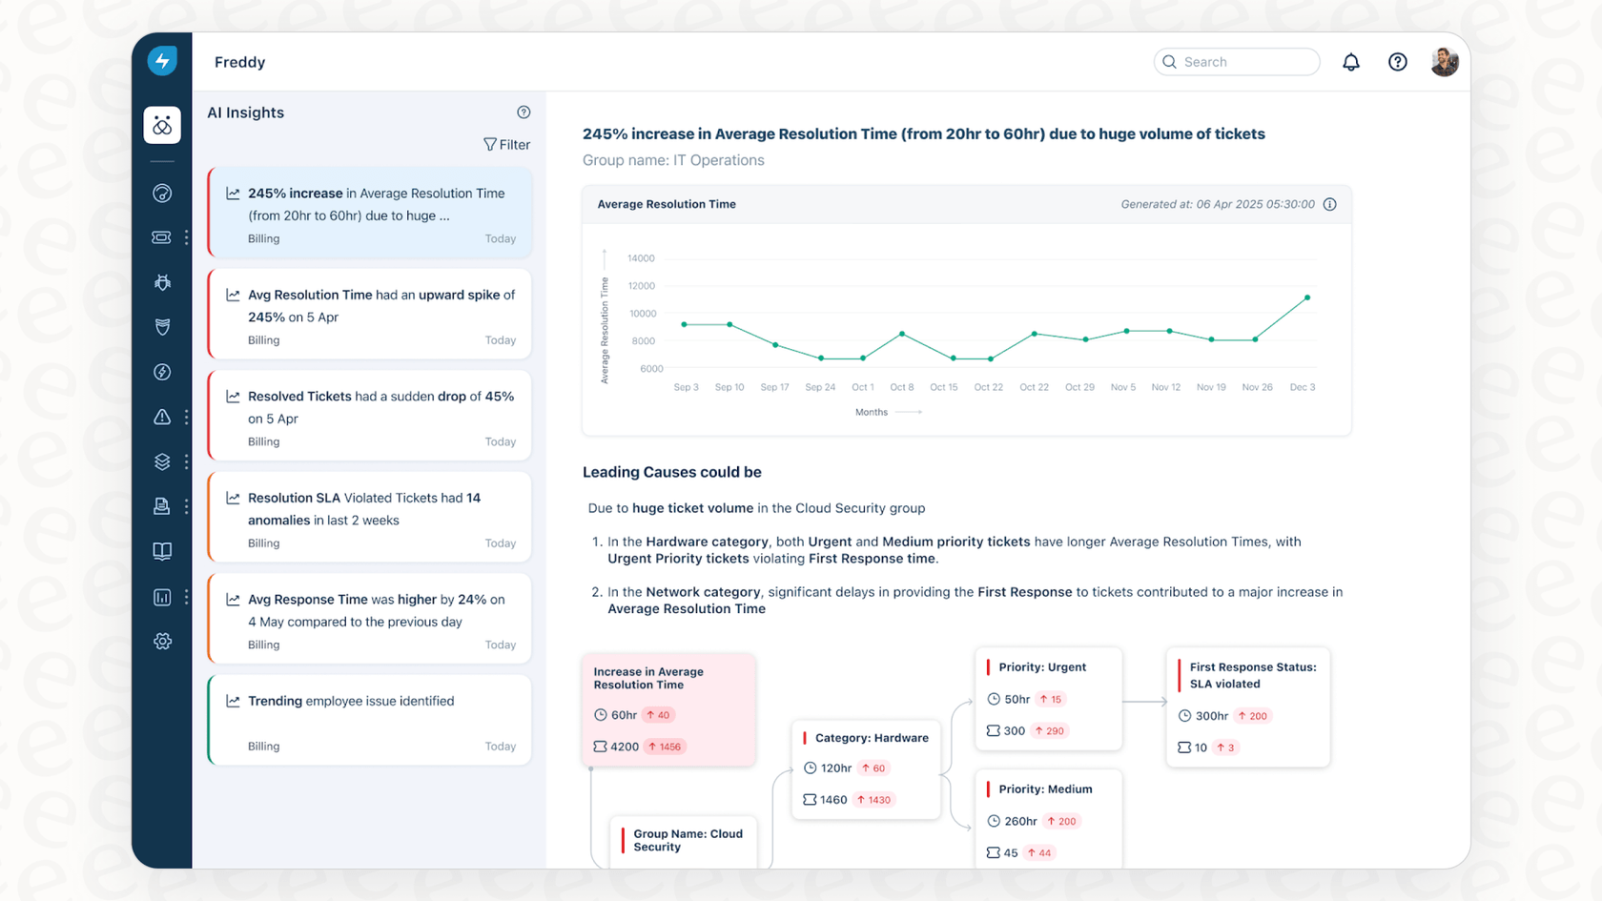Click the info icon next to generated timestamp
The width and height of the screenshot is (1602, 901).
coord(1330,204)
